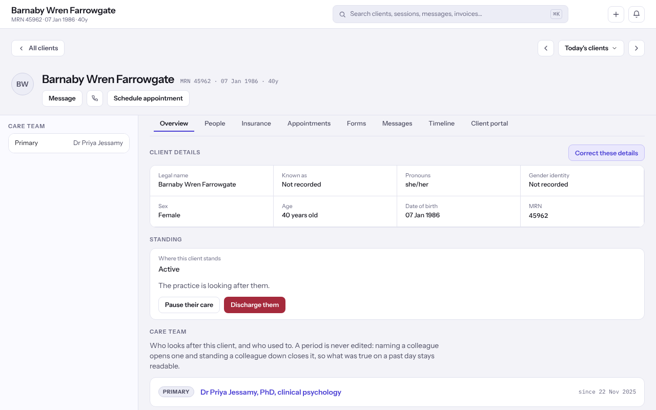The width and height of the screenshot is (656, 410).
Task: Go back to All clients
Action: (38, 48)
